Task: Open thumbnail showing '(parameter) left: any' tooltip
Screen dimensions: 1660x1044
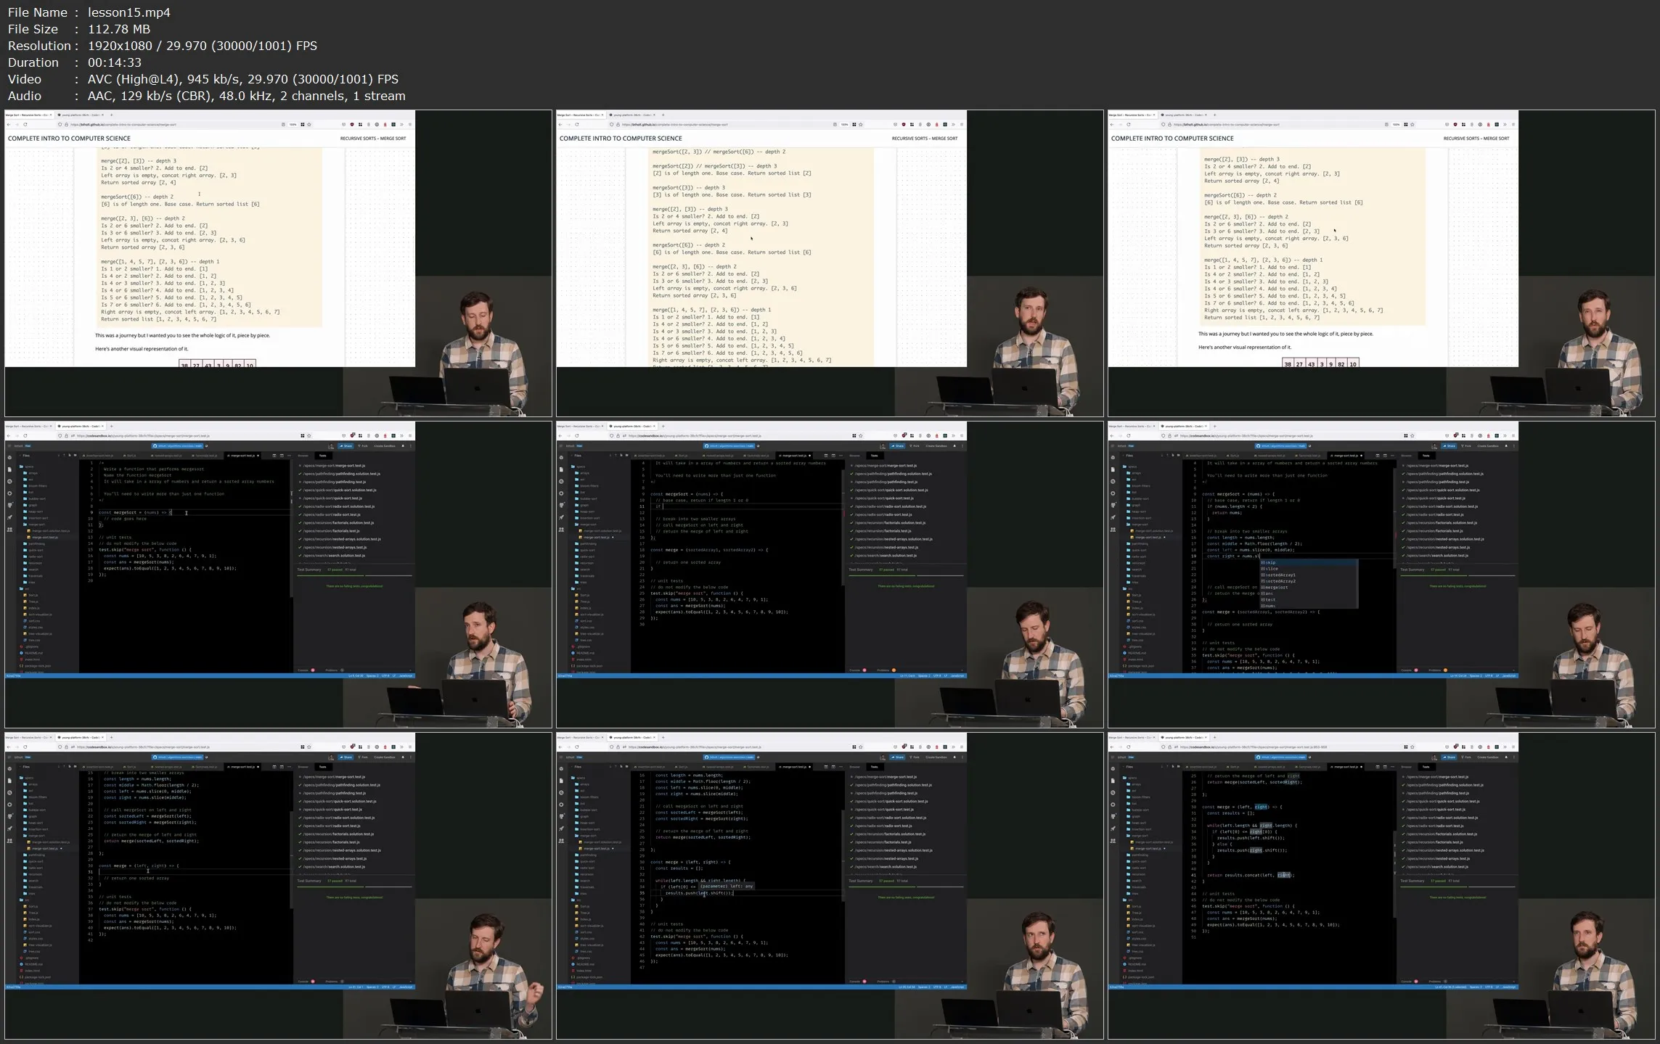Action: coord(830,886)
